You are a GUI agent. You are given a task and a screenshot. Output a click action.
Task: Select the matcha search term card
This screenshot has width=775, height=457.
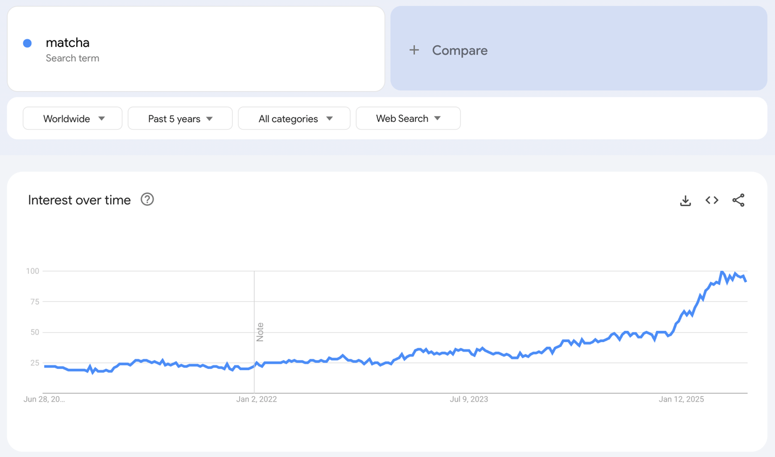[196, 49]
